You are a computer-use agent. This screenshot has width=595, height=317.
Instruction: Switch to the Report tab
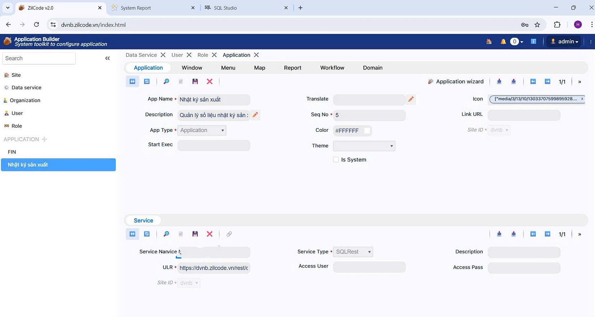tap(293, 68)
